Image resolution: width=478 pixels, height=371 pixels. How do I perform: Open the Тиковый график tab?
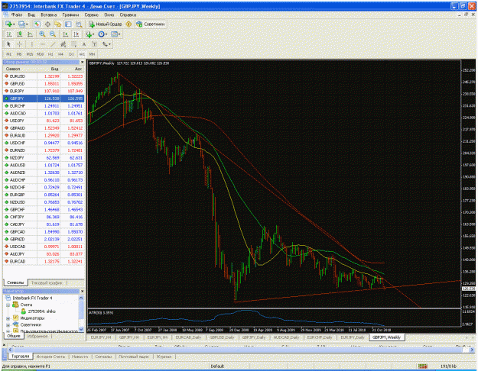pyautogui.click(x=47, y=282)
